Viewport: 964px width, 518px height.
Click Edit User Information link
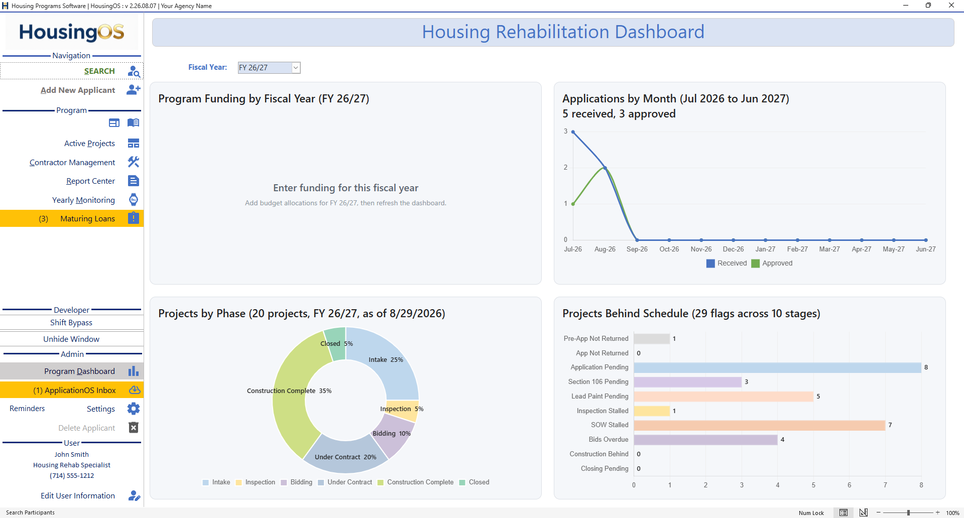point(78,496)
